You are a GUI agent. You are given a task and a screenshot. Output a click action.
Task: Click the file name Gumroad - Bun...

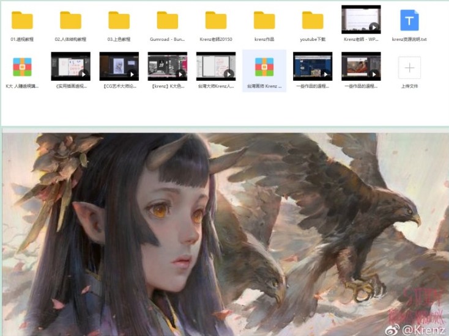[167, 40]
